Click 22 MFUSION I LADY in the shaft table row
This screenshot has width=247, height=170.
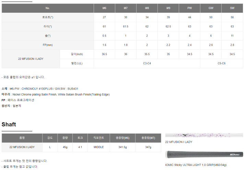click(22, 147)
